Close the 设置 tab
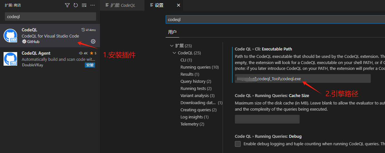 (x=179, y=5)
